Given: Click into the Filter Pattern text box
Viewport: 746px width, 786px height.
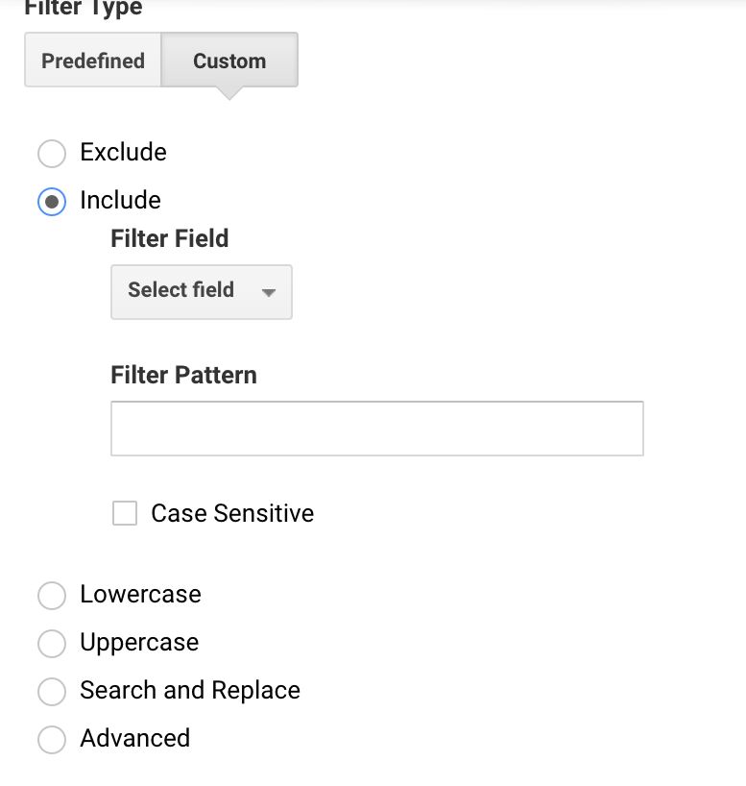Looking at the screenshot, I should coord(376,429).
